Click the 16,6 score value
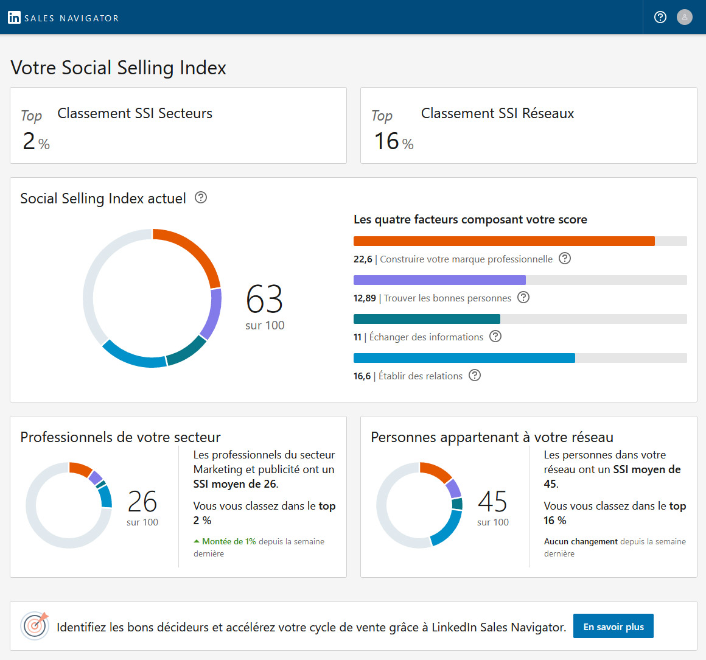The width and height of the screenshot is (706, 660). pyautogui.click(x=362, y=376)
